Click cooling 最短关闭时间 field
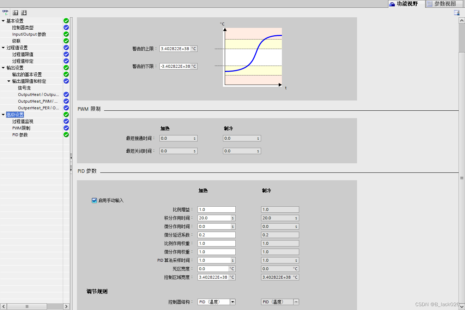The width and height of the screenshot is (465, 310). click(x=242, y=151)
